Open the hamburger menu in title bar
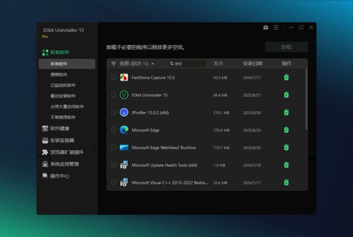 point(276,28)
